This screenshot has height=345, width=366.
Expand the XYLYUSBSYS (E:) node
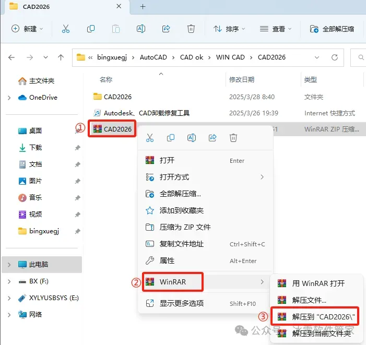coord(9,298)
